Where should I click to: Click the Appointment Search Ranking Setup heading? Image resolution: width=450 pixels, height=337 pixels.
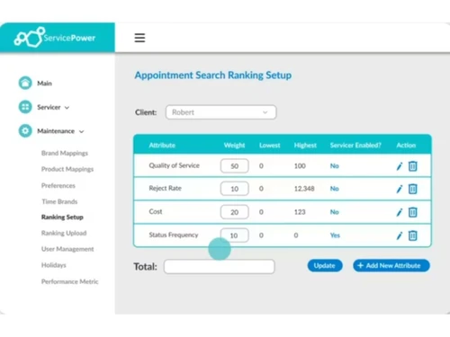[213, 75]
